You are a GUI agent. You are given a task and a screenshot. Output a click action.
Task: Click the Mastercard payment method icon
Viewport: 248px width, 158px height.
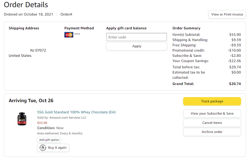69,35
